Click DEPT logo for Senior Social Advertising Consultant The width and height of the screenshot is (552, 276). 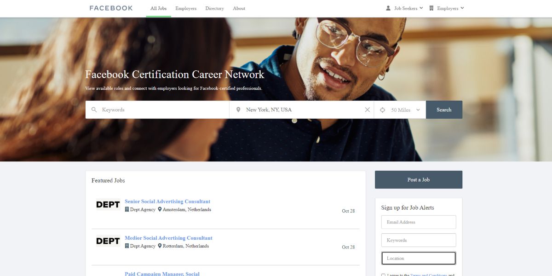(x=108, y=205)
